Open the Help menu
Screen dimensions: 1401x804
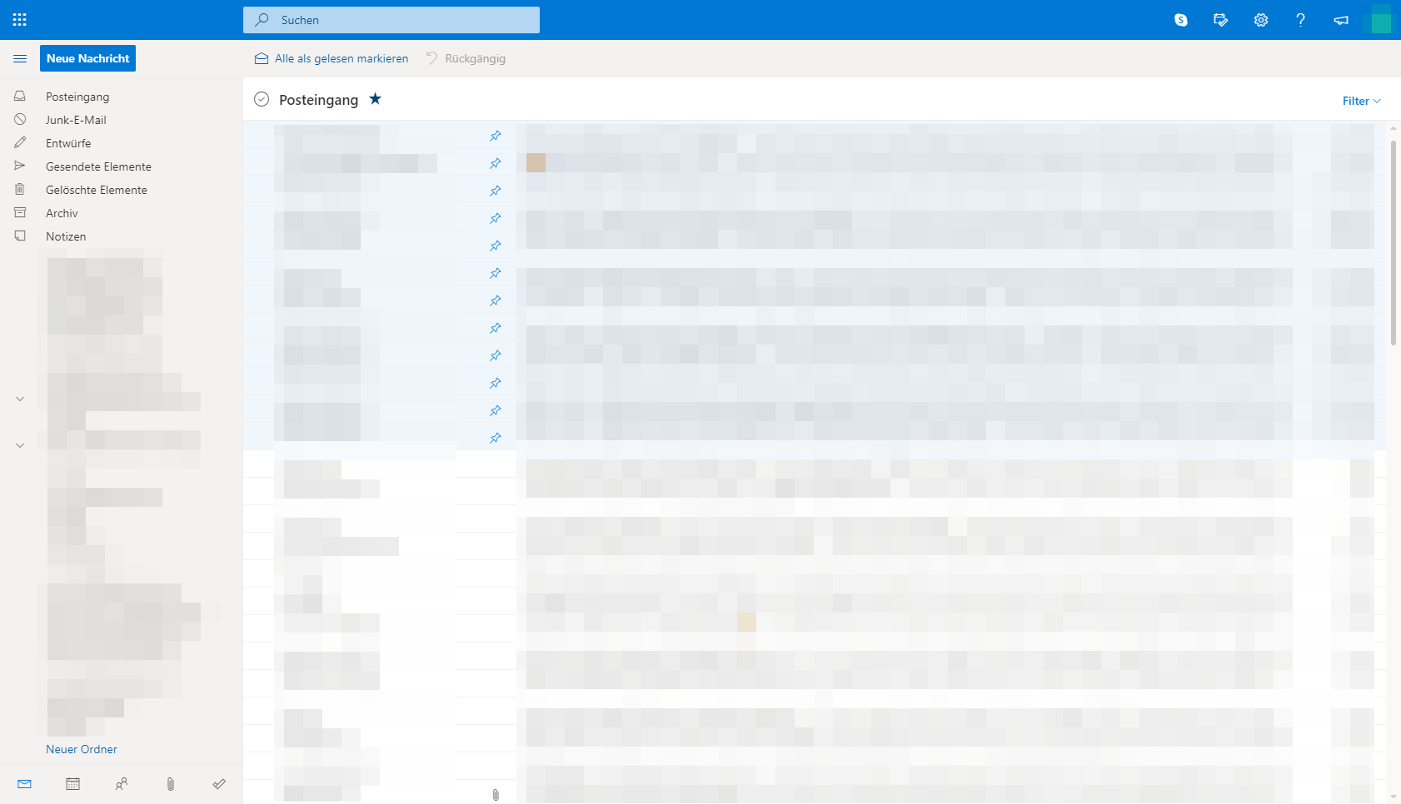(1300, 19)
